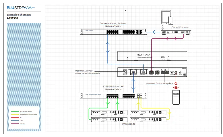Click the purple RS-232 legend line
Viewport: 223px width, 137px height.
[15, 124]
